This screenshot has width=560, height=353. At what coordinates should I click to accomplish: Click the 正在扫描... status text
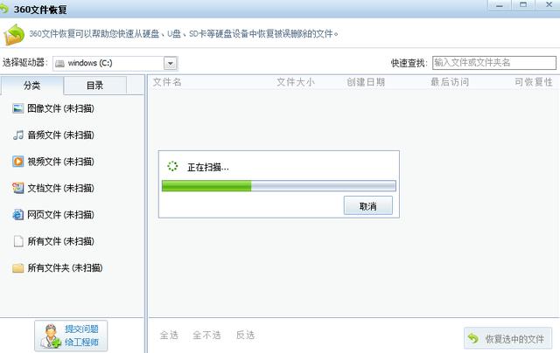(x=208, y=167)
